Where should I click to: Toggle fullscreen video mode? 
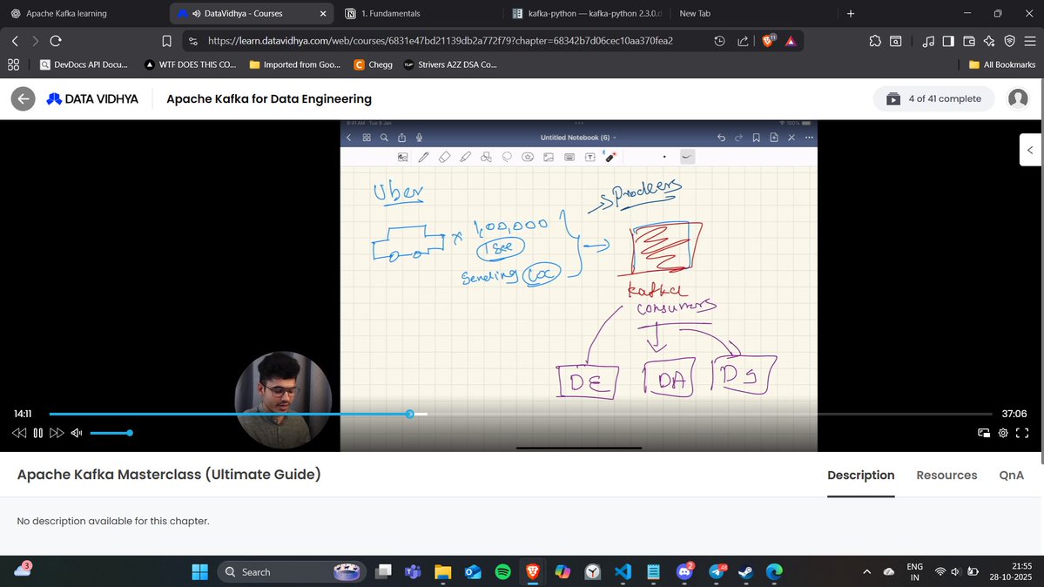[x=1022, y=433]
